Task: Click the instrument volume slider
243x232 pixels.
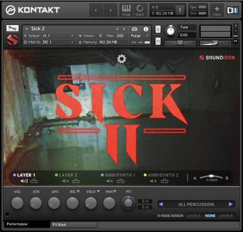Action: tap(215, 43)
